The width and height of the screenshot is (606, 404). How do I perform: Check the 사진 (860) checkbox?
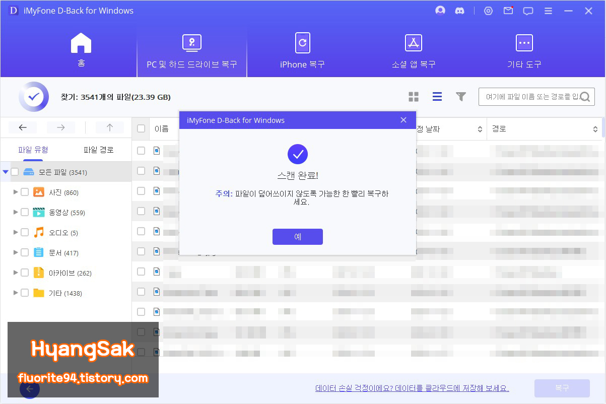[x=25, y=192]
